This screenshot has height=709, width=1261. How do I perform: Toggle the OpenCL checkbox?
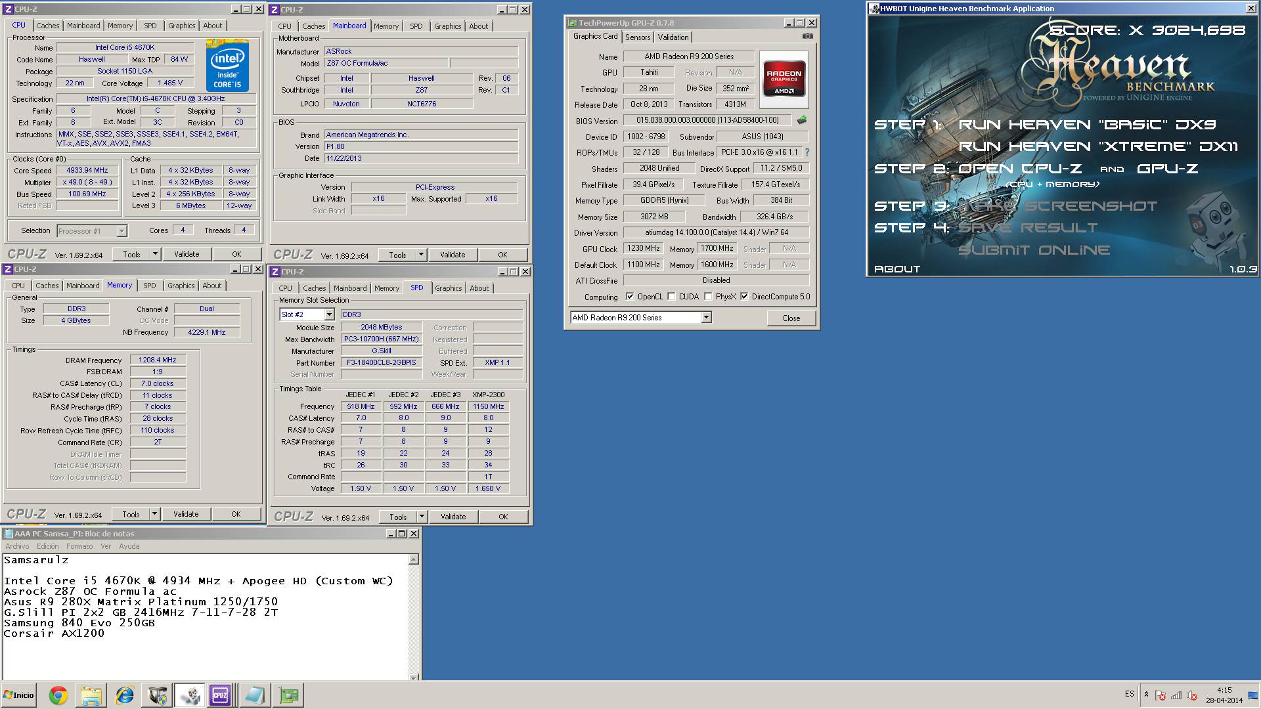point(630,297)
